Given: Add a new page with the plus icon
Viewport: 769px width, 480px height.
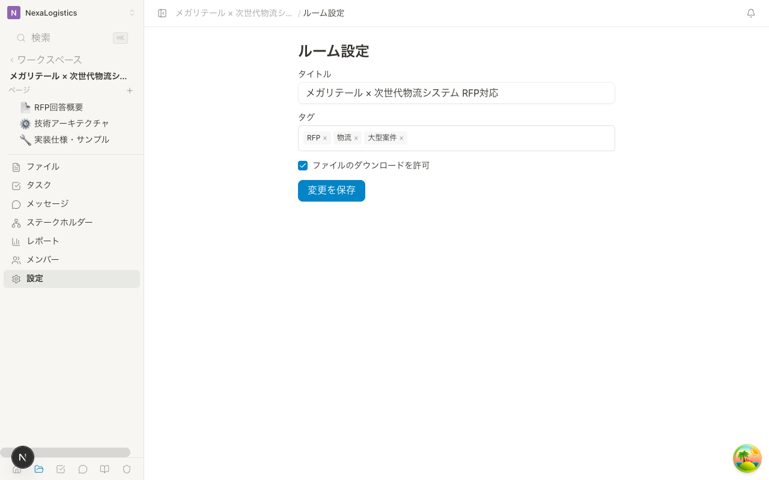Looking at the screenshot, I should 130,91.
